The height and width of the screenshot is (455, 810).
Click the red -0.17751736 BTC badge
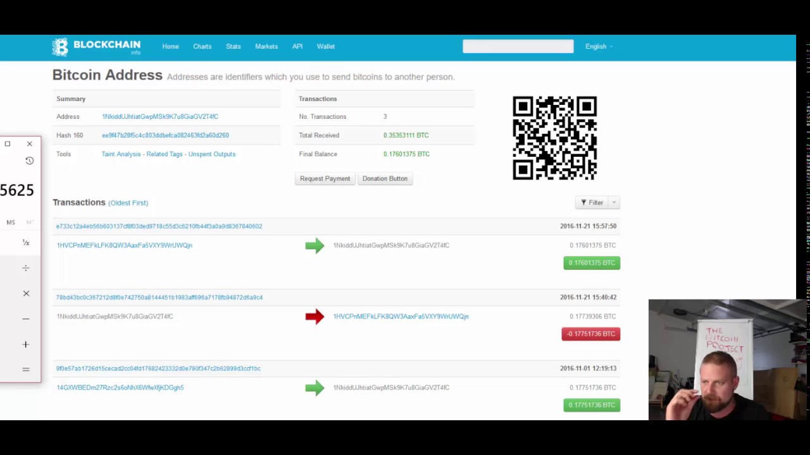[591, 334]
